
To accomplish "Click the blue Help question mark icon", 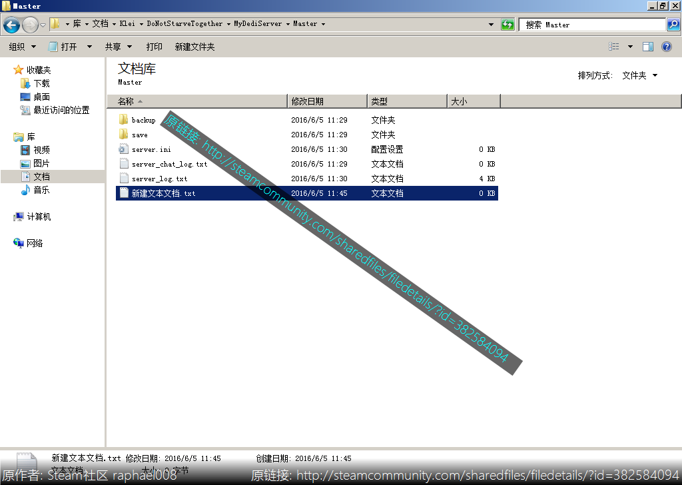I will (x=666, y=47).
